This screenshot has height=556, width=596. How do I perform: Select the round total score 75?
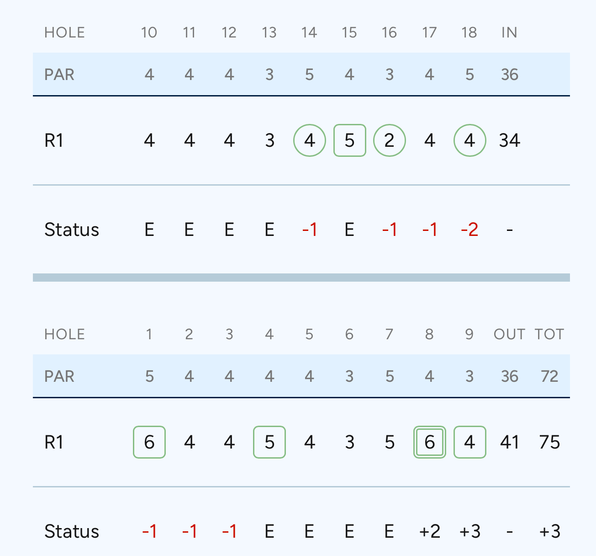coord(549,442)
